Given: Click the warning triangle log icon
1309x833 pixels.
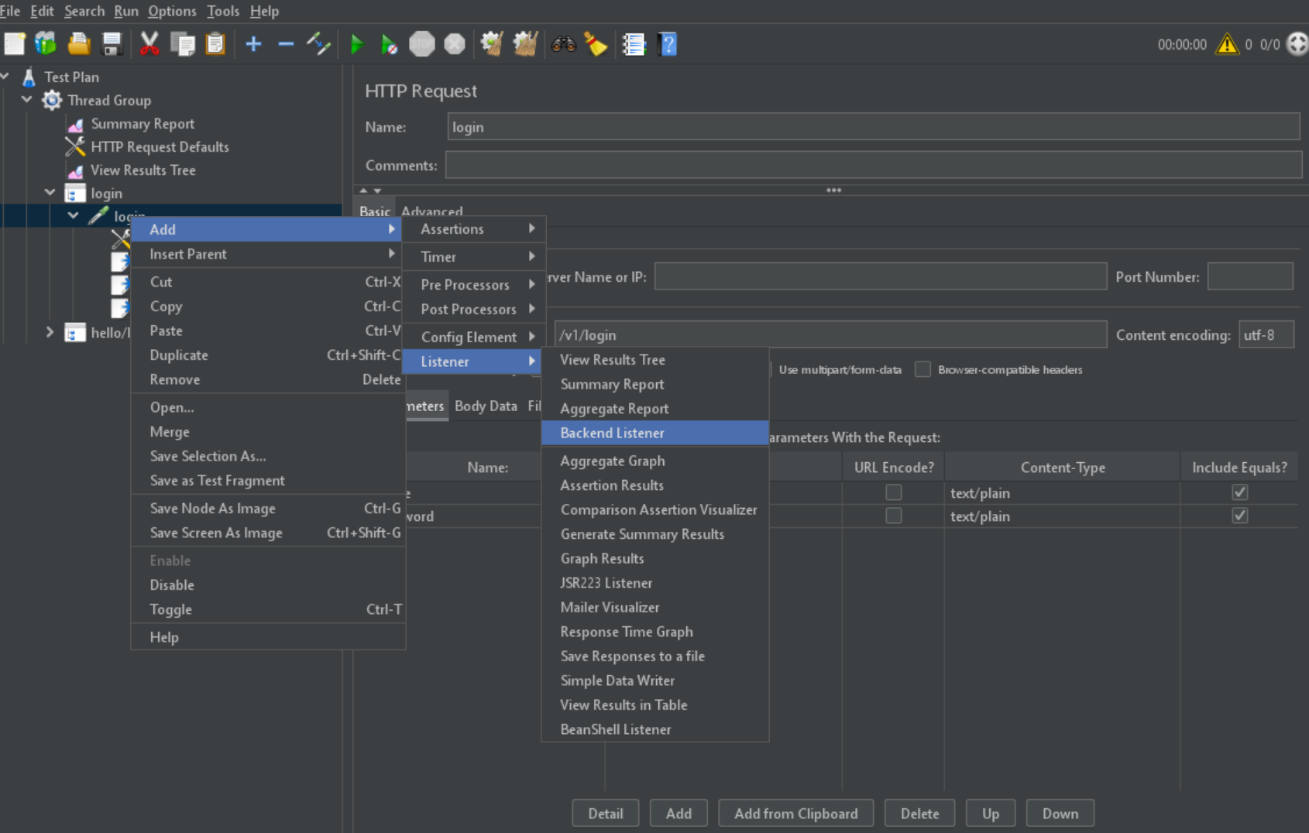Looking at the screenshot, I should click(1227, 44).
